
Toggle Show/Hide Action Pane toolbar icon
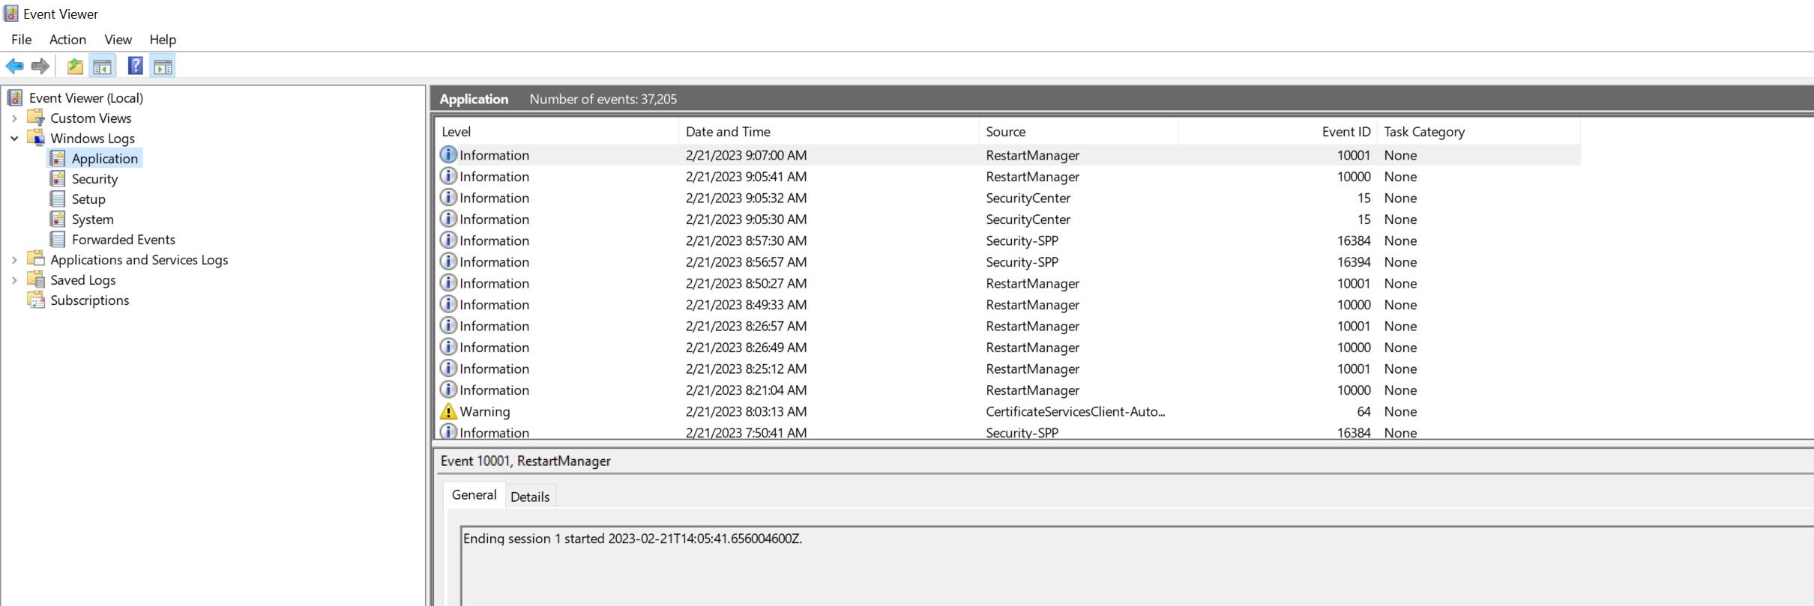163,67
